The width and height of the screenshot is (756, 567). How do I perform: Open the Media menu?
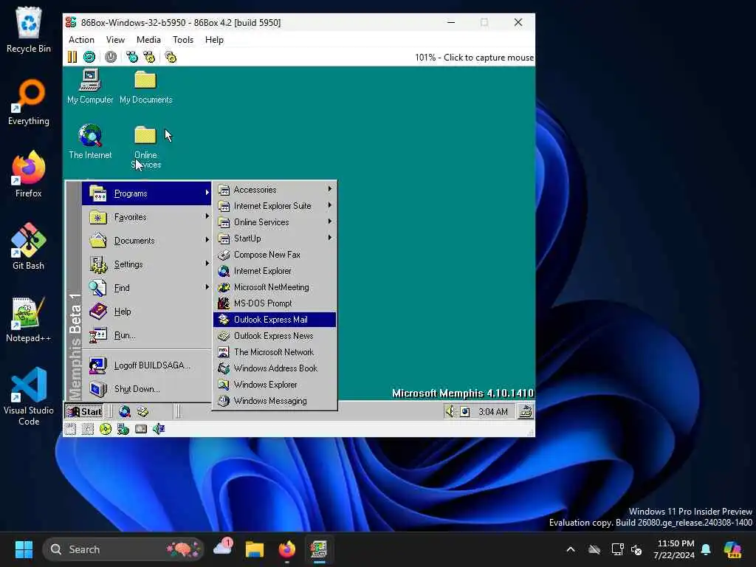tap(148, 40)
